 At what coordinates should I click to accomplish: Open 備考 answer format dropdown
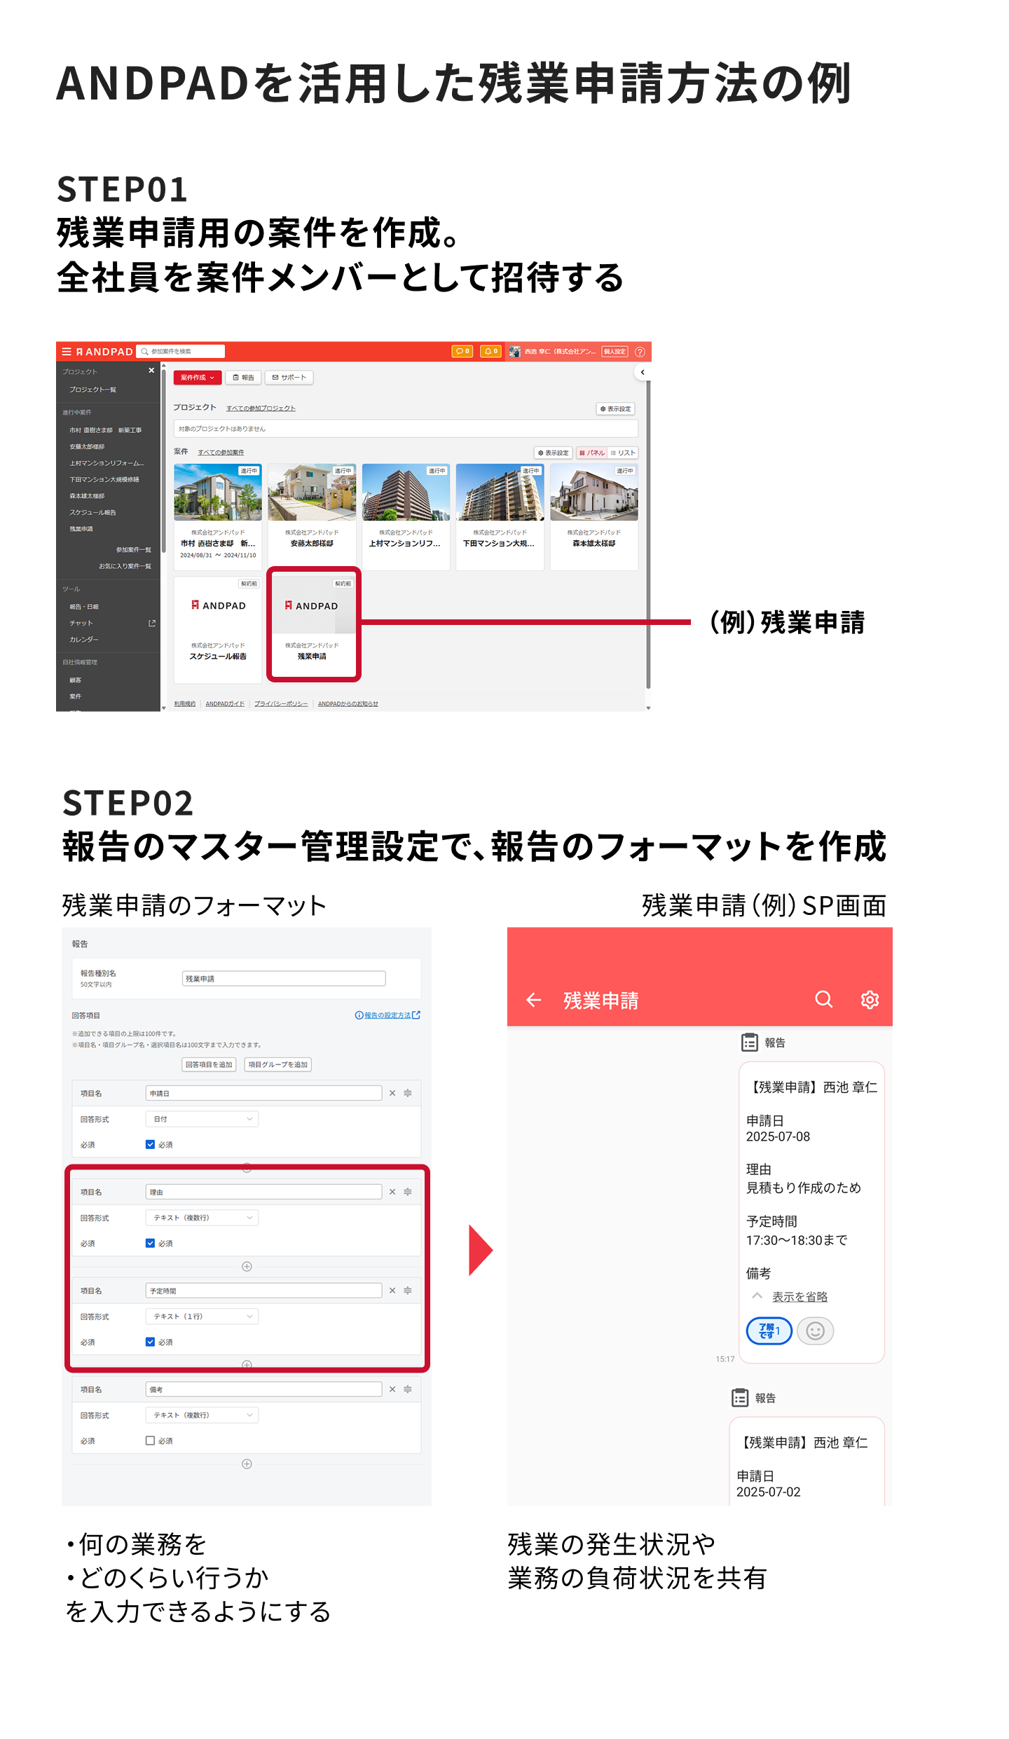click(x=202, y=1415)
